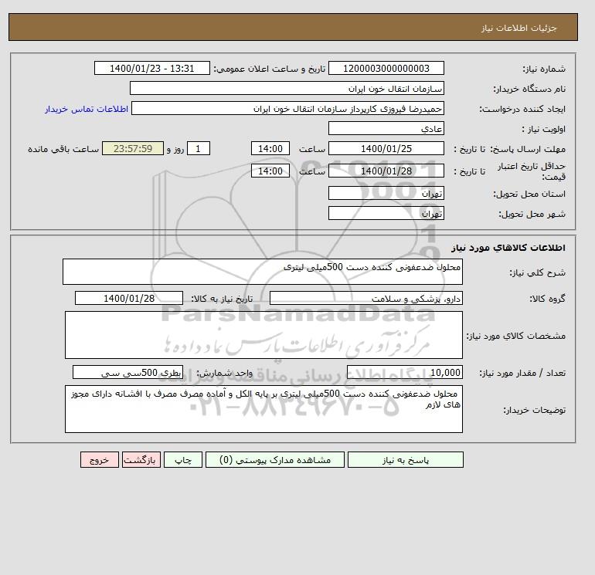Image resolution: width=595 pixels, height=575 pixels.
Task: Click the label توضیحات خریدار
Action: 534,410
